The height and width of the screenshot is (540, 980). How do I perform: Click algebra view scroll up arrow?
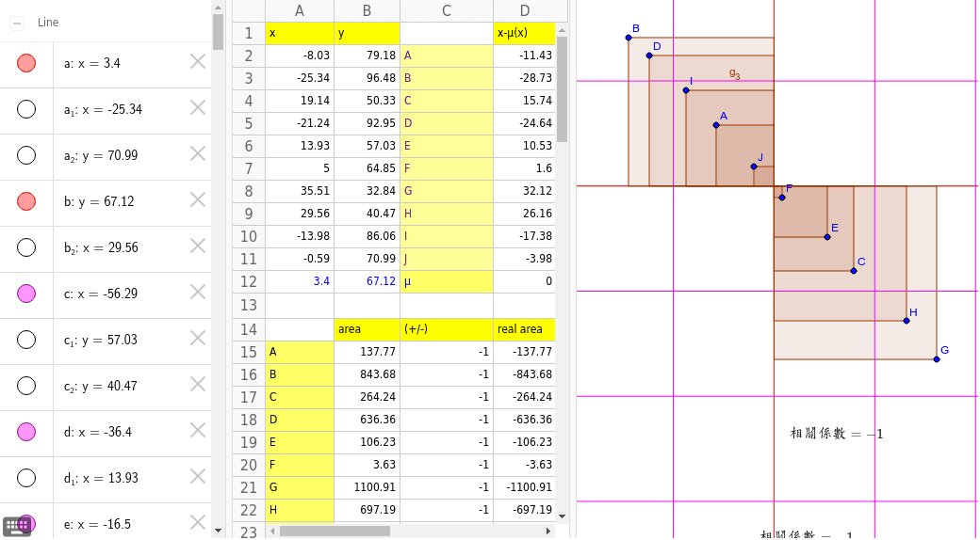point(218,8)
